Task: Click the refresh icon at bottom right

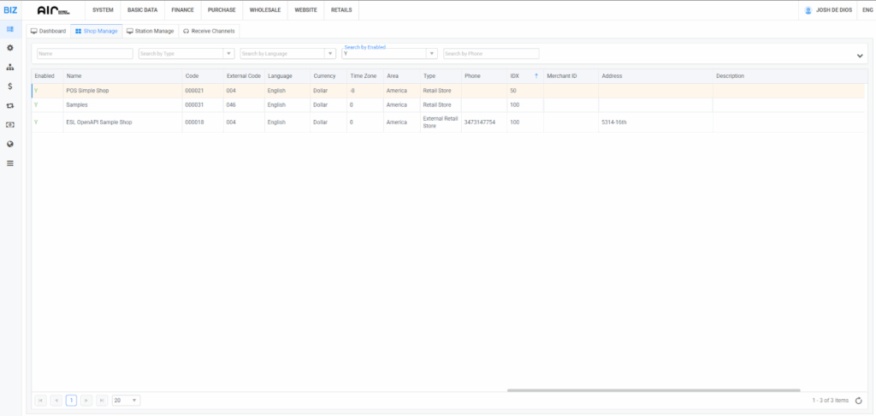Action: tap(858, 400)
